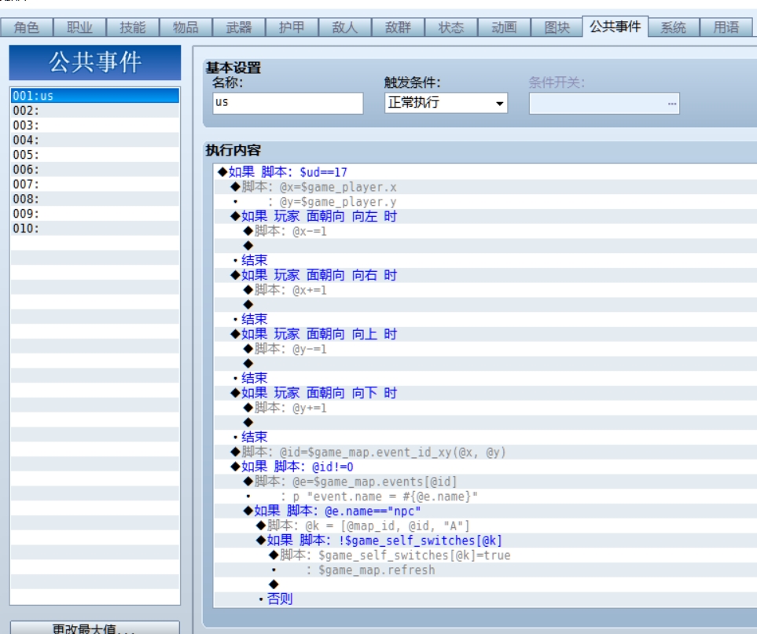This screenshot has height=634, width=757.
Task: Switch to the 系统 tab
Action: pos(674,27)
